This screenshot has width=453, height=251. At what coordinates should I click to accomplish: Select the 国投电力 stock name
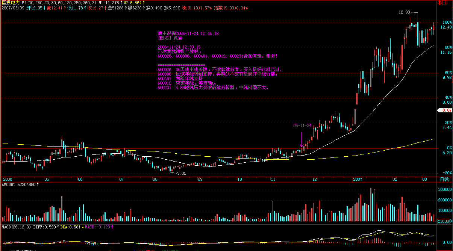[x=11, y=3]
